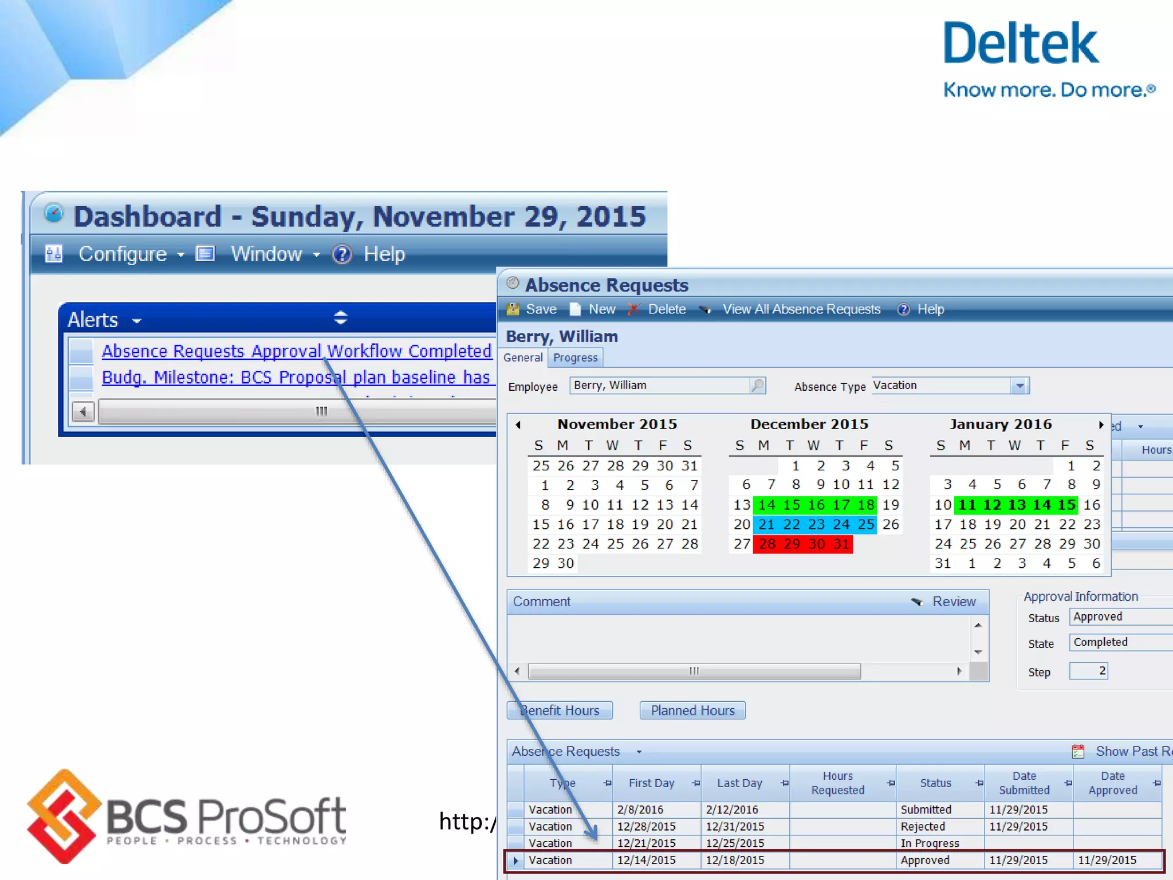The image size is (1173, 880).
Task: Click the Planned Hours button
Action: pyautogui.click(x=692, y=710)
